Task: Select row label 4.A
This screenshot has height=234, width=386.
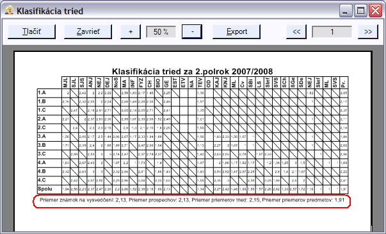Action: pyautogui.click(x=49, y=163)
